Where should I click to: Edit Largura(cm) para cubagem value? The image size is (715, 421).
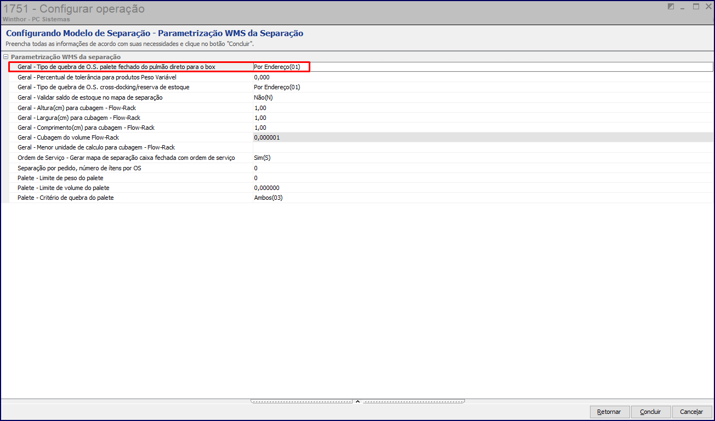[x=483, y=118]
